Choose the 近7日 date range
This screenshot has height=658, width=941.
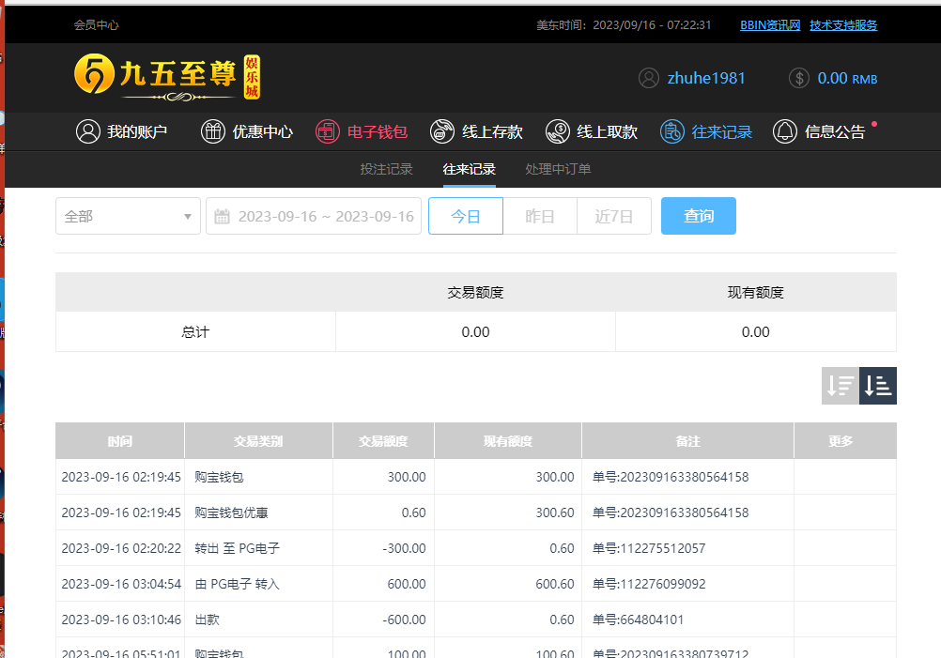614,216
